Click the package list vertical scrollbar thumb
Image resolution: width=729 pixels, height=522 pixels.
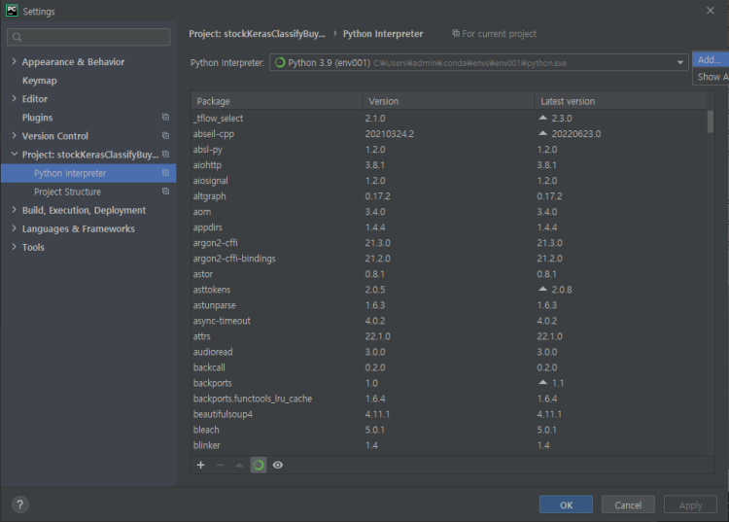point(711,122)
